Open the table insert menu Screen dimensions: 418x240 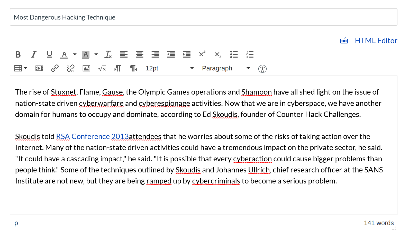pyautogui.click(x=21, y=68)
